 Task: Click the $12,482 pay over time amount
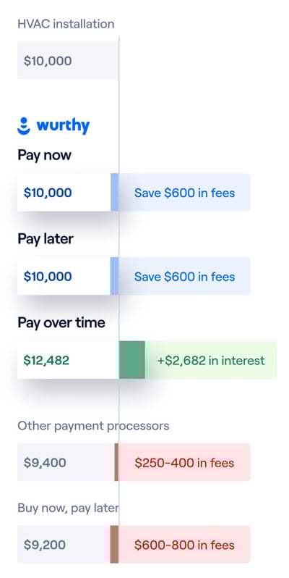pyautogui.click(x=46, y=360)
